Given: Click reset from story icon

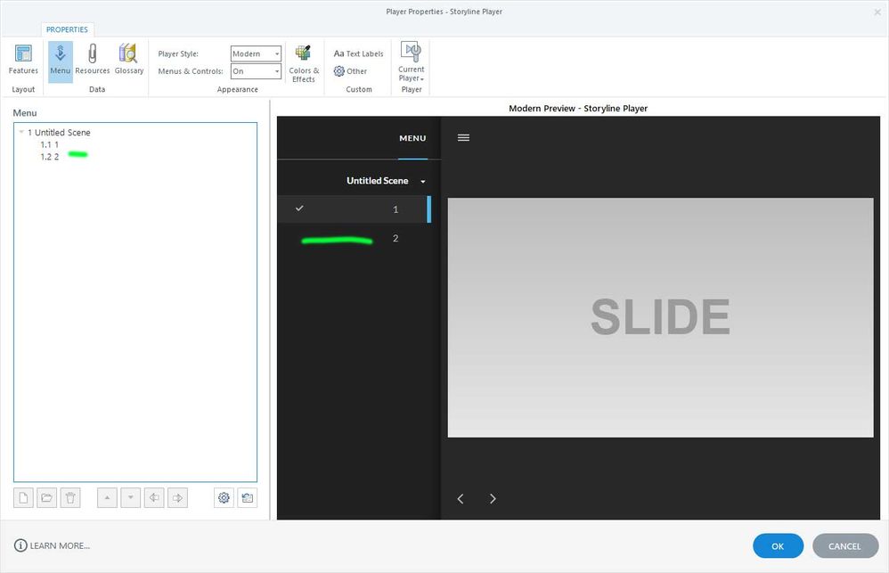Looking at the screenshot, I should 247,498.
